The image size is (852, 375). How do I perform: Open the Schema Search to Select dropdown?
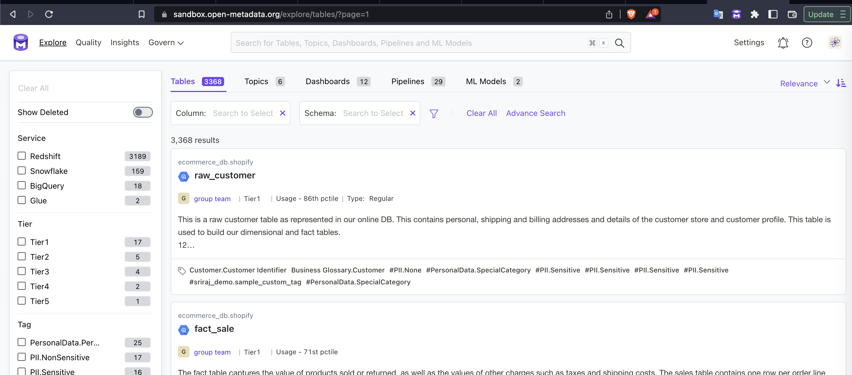click(x=373, y=113)
